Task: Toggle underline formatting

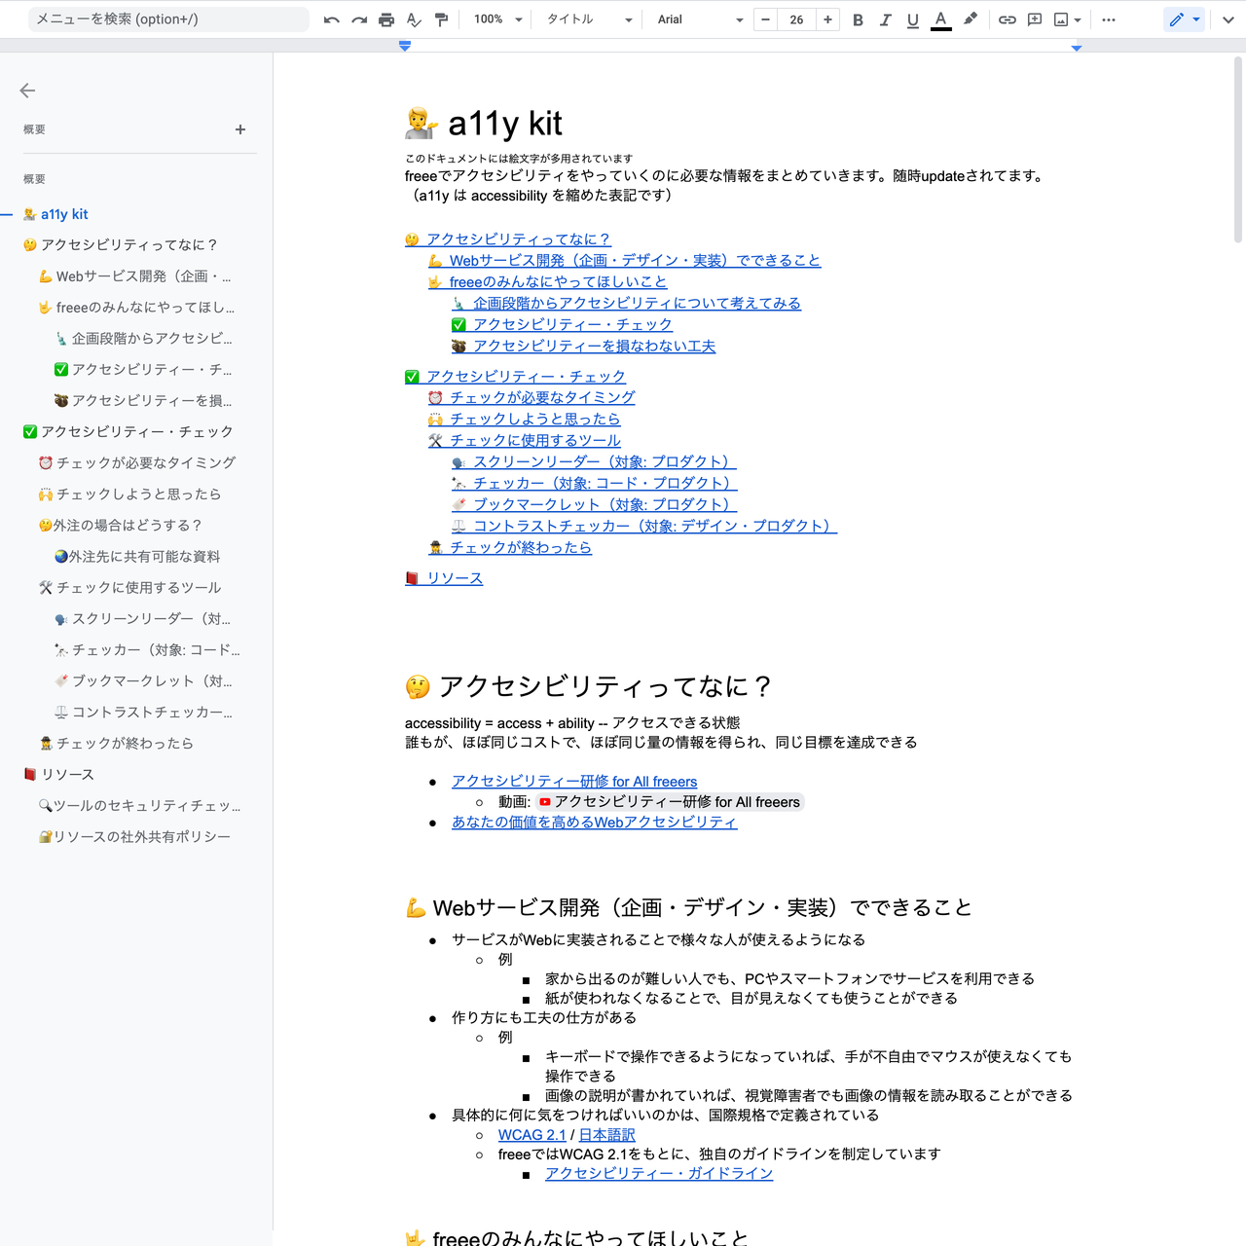Action: (x=912, y=19)
